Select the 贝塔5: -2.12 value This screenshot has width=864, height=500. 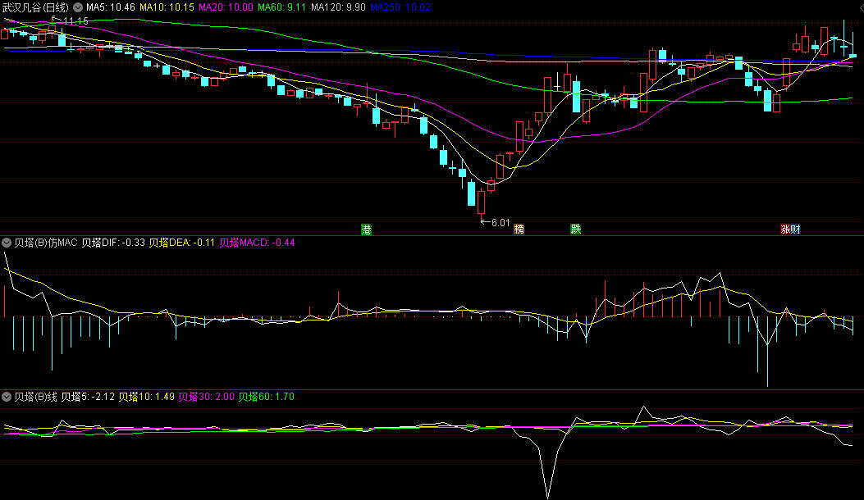pyautogui.click(x=88, y=397)
